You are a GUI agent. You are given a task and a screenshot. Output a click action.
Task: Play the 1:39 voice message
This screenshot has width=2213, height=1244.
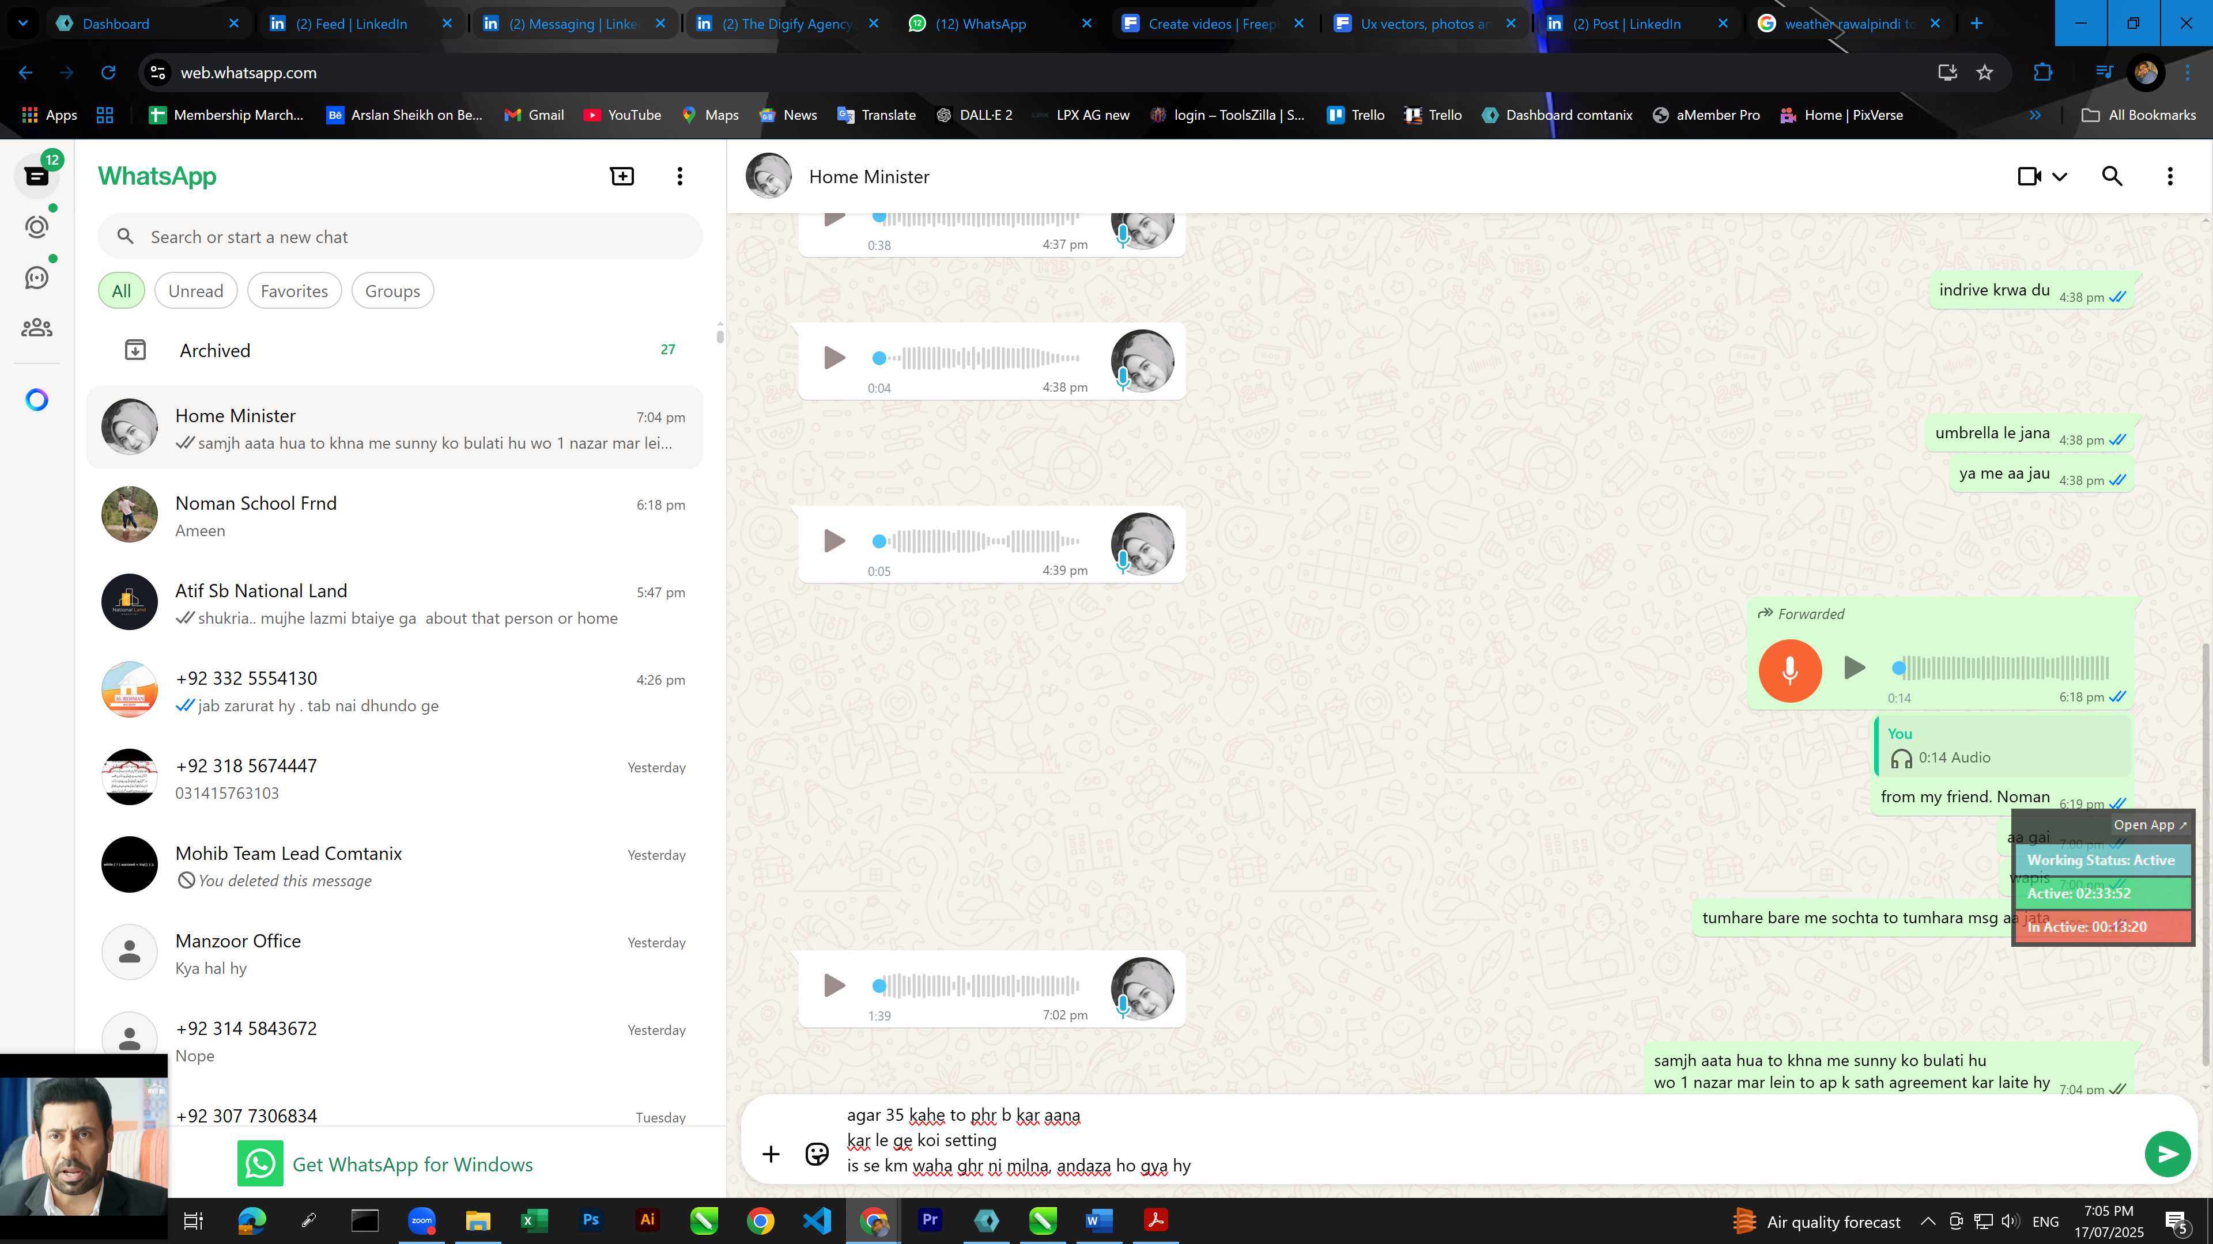[x=834, y=985]
